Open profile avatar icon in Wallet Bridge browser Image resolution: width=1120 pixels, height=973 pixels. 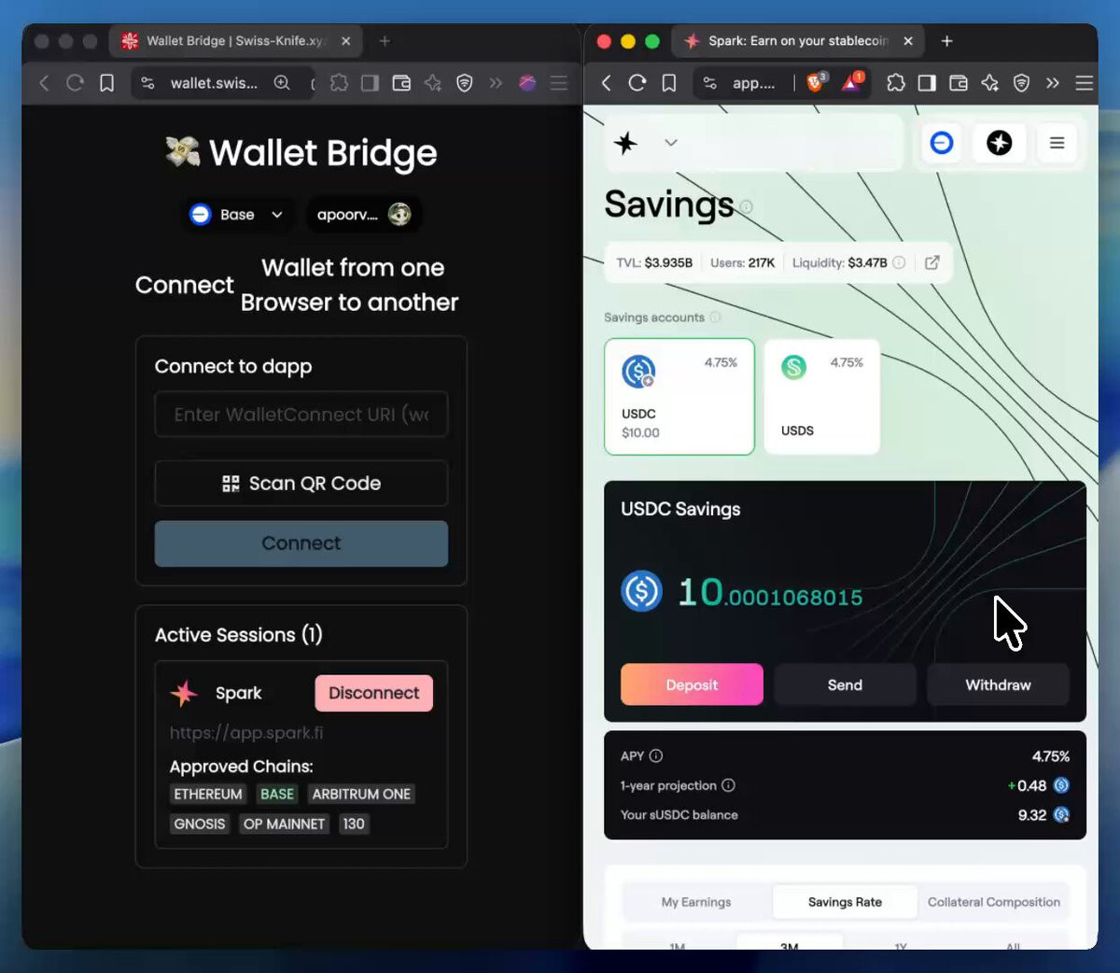pos(527,83)
